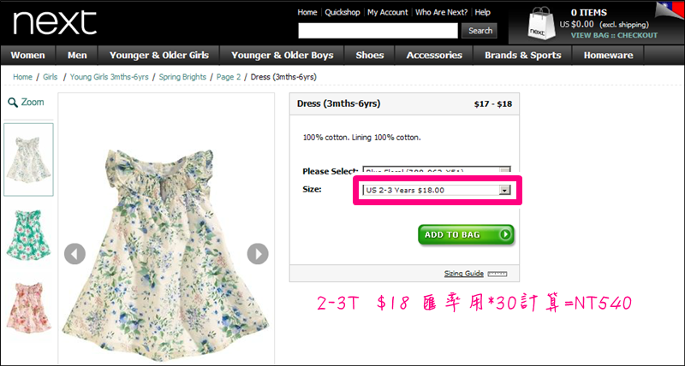This screenshot has width=685, height=366.
Task: Open the Please Select color dropdown
Action: coord(437,171)
